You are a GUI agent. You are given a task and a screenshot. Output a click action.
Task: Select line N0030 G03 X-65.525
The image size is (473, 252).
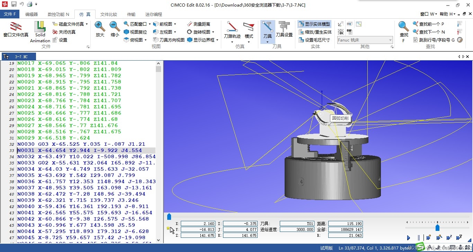click(81, 144)
